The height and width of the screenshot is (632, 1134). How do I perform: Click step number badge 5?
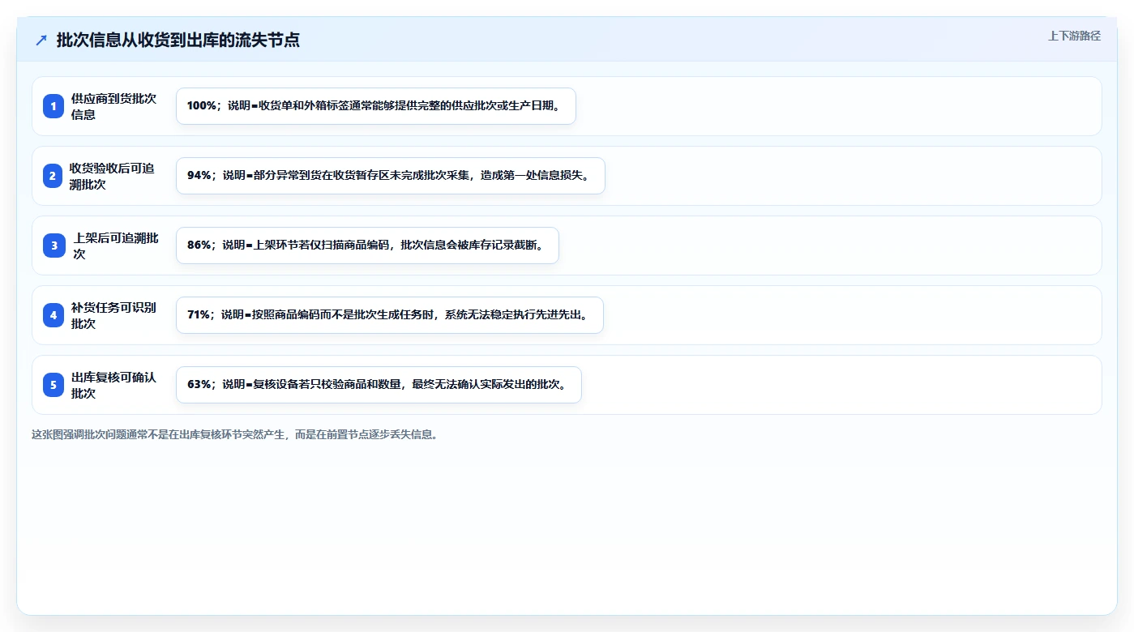click(x=53, y=385)
